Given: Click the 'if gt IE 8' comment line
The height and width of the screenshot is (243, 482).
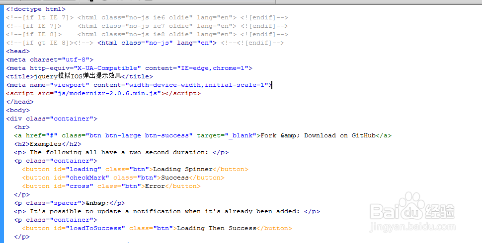Looking at the screenshot, I should point(145,43).
